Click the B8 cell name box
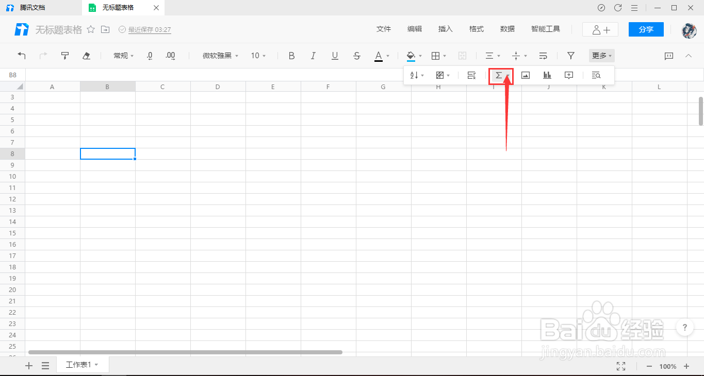Image resolution: width=704 pixels, height=376 pixels. (x=13, y=75)
